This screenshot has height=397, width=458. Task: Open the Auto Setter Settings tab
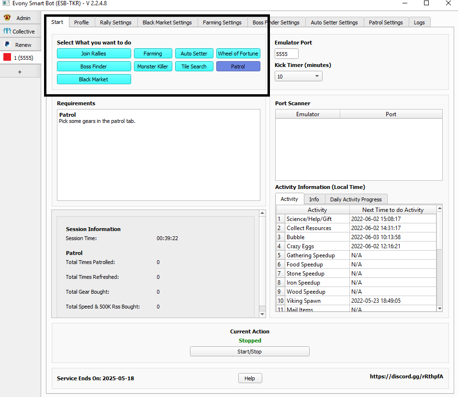coord(334,22)
